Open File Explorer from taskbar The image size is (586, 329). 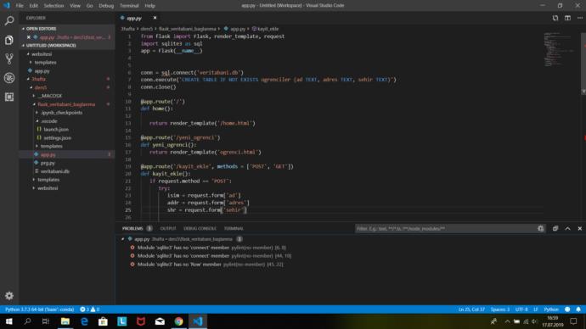(x=65, y=321)
